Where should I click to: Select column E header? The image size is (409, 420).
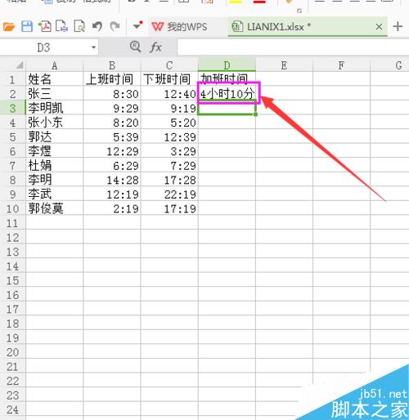coord(284,65)
